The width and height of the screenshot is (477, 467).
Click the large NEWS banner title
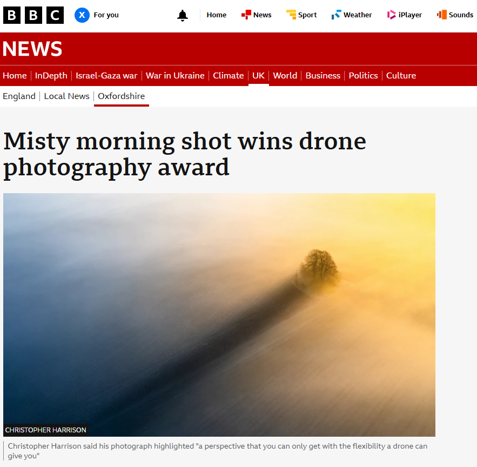pos(32,49)
